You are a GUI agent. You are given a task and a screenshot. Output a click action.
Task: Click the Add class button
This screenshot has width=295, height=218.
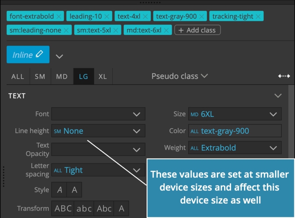[x=197, y=30]
